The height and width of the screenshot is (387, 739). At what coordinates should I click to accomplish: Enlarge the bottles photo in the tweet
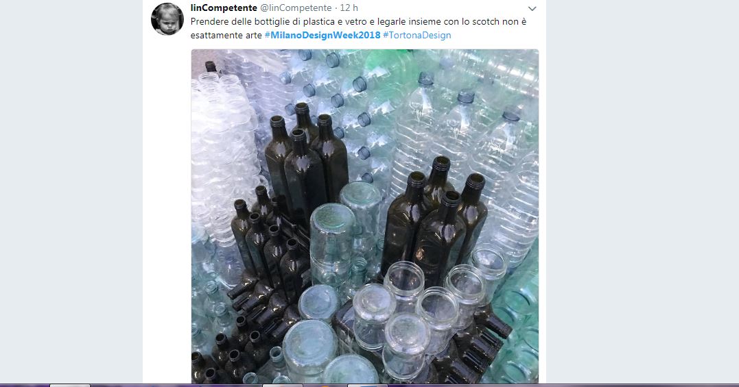coord(365,216)
